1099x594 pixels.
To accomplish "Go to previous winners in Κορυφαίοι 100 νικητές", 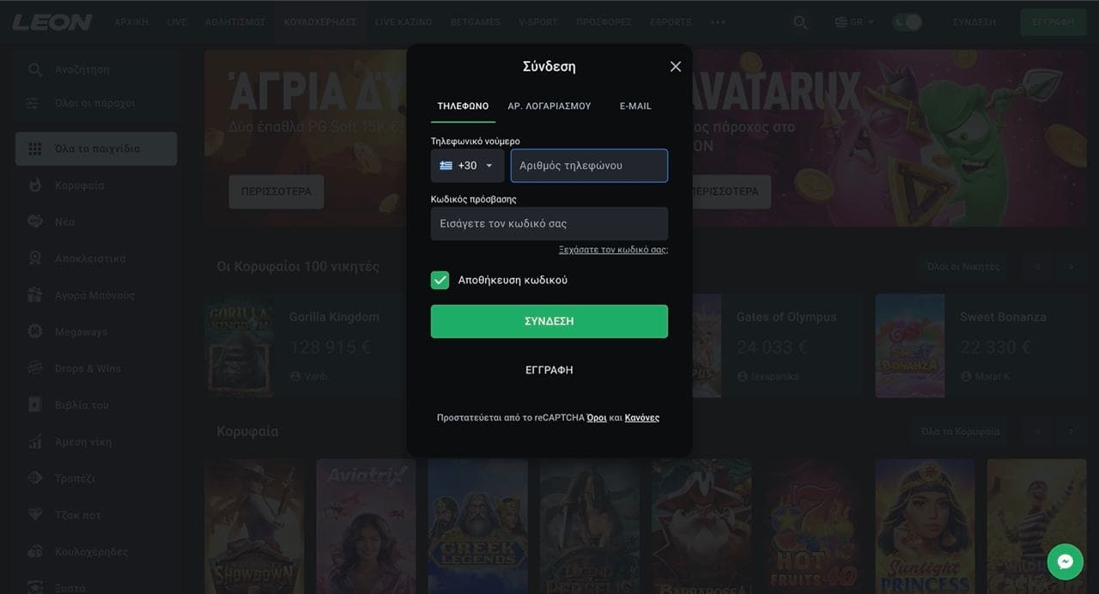I will (x=1038, y=266).
